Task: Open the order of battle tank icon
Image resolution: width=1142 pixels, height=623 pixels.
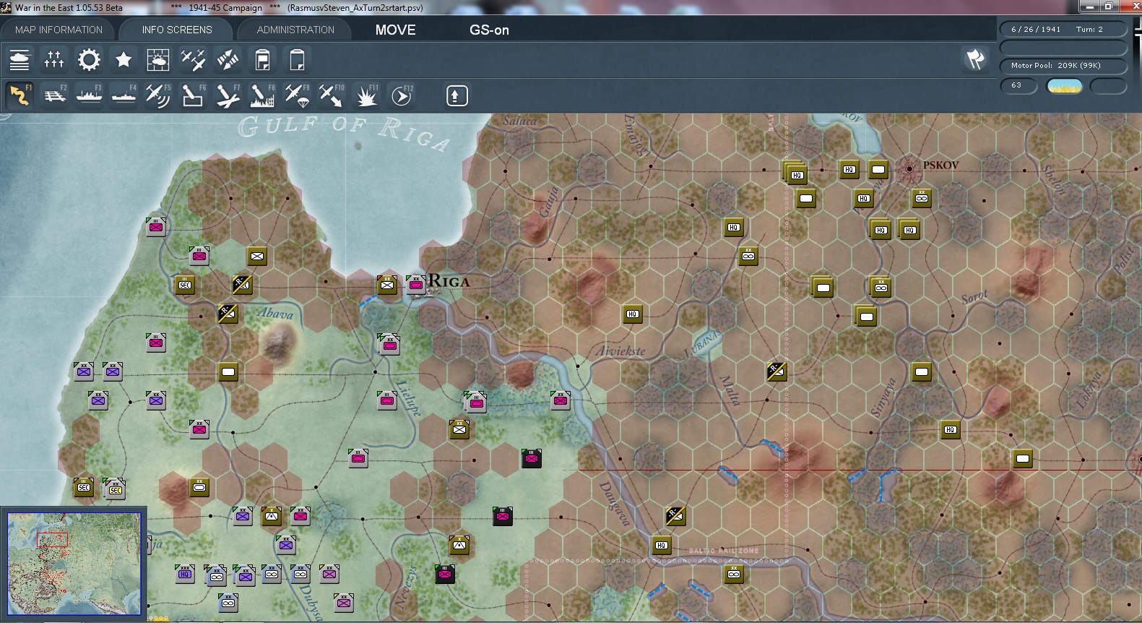Action: coord(20,59)
